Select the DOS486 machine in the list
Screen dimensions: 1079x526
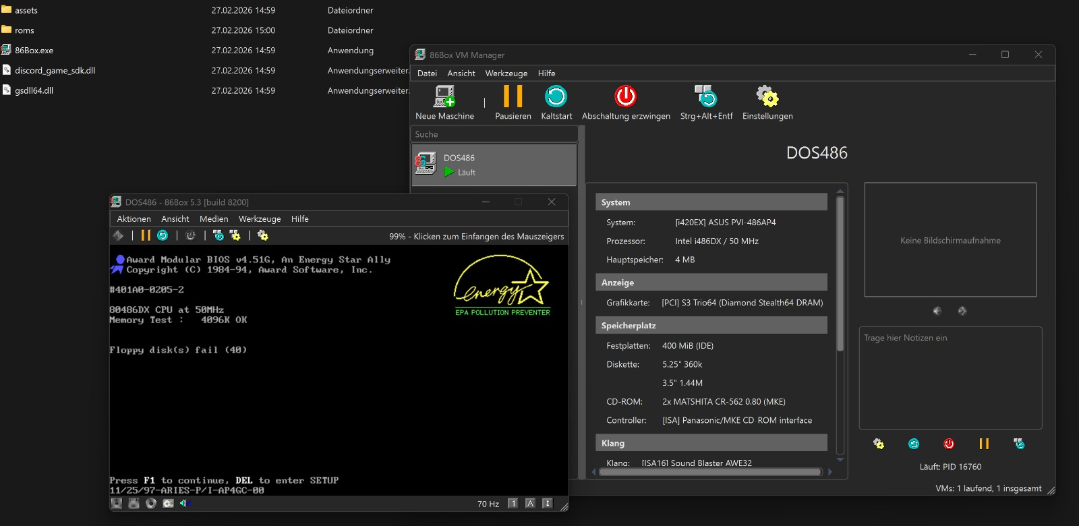point(494,165)
